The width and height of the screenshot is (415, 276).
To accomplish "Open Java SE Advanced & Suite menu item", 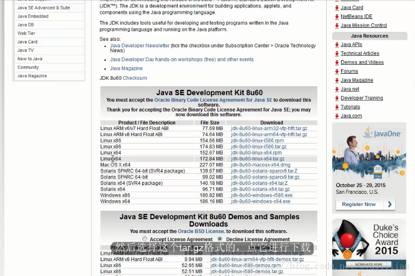I will (49, 7).
